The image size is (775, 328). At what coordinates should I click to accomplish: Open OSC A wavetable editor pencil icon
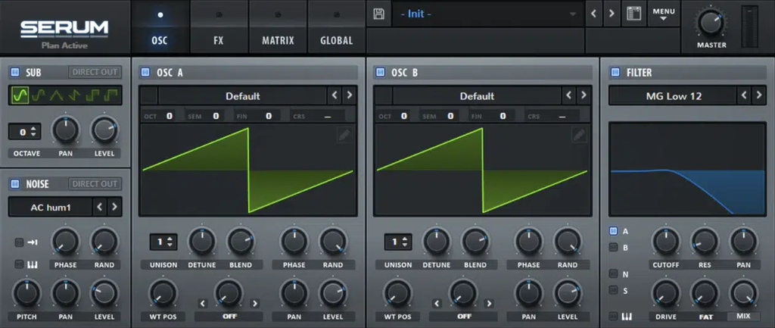(x=344, y=135)
